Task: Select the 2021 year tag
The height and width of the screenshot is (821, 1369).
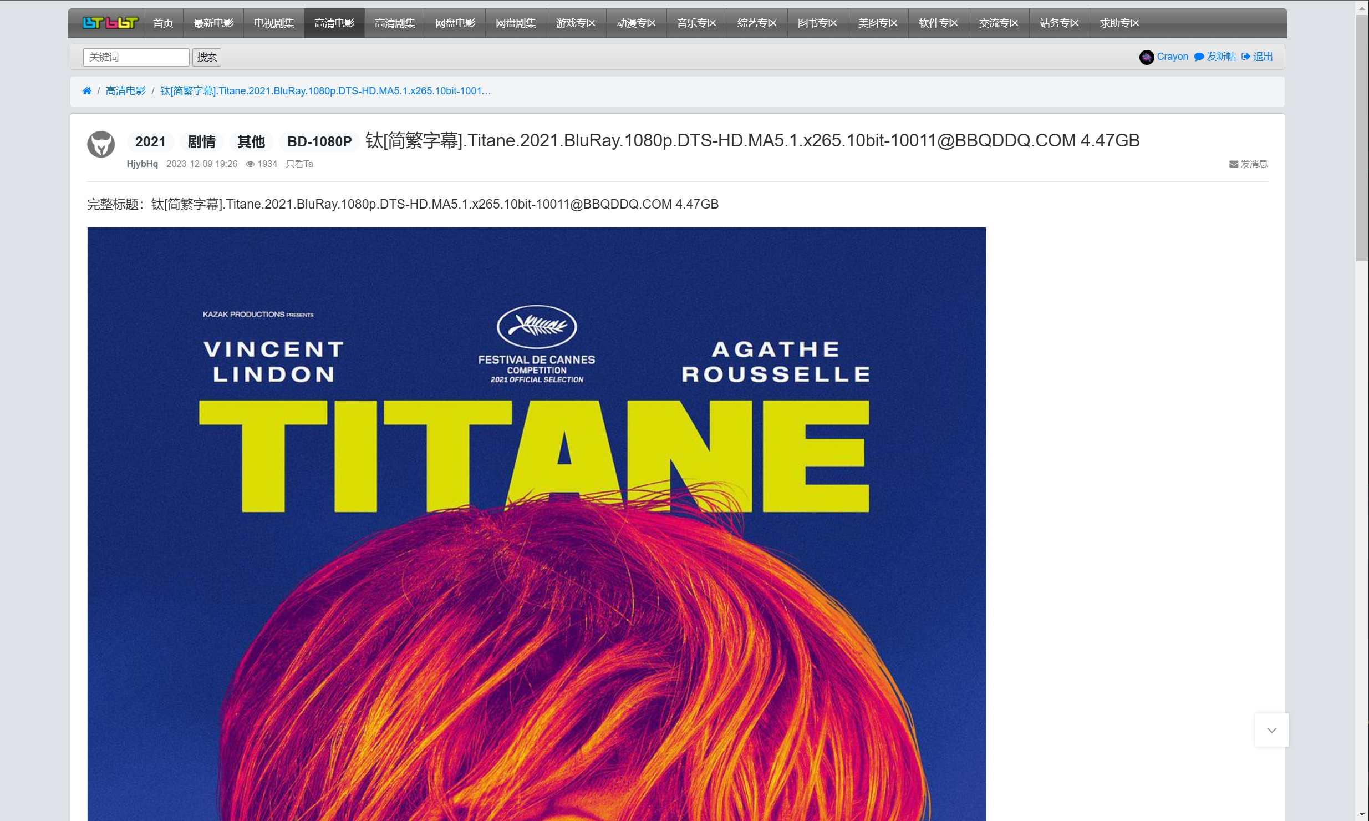Action: tap(150, 141)
